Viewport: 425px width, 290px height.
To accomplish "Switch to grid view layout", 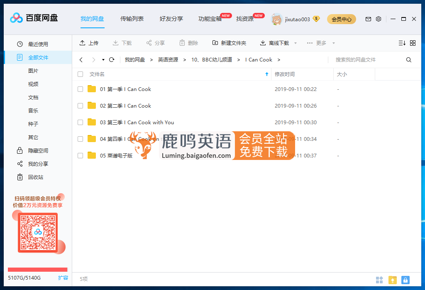I will (x=413, y=42).
